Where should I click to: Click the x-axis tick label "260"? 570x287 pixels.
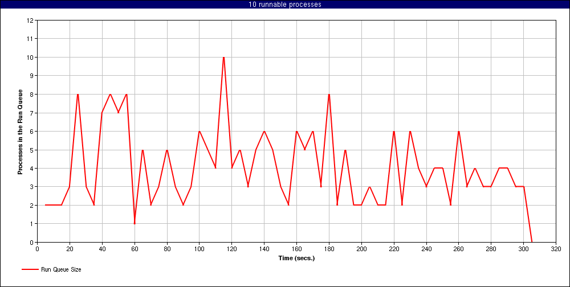tap(459, 248)
